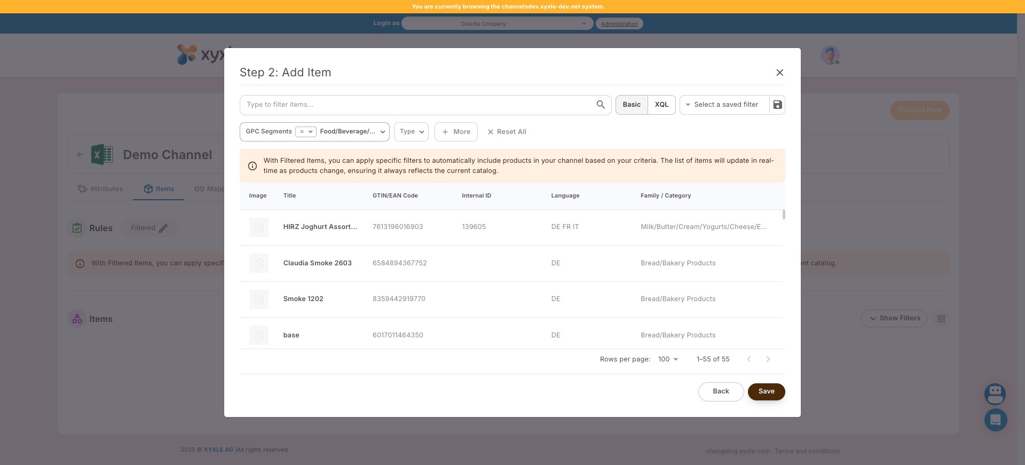Close the Add Item dialog

coord(779,73)
